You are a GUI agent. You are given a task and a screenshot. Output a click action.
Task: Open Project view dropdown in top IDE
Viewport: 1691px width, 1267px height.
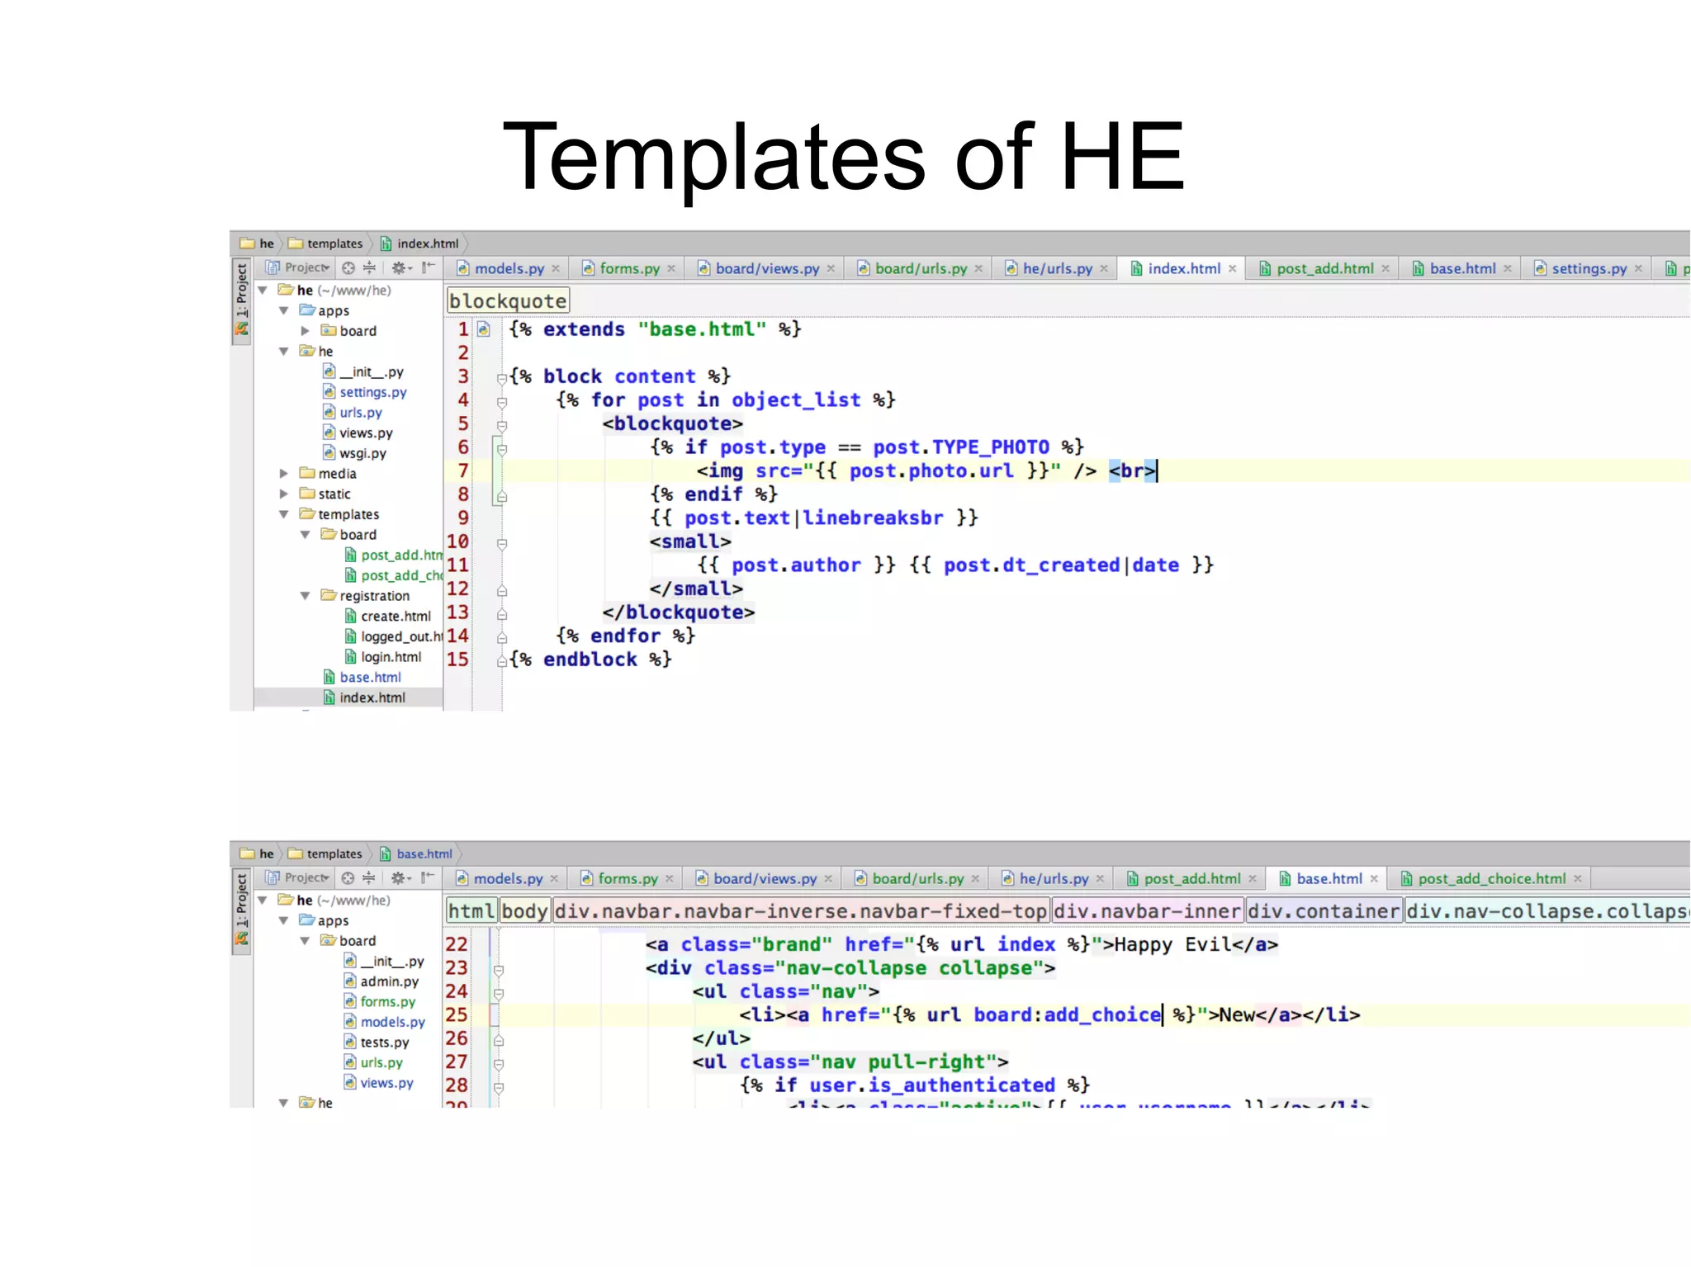coord(299,267)
